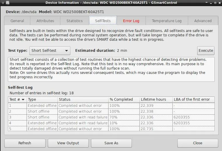The width and height of the screenshot is (222, 151).
Task: Click the device model 'WDC WD2500BEKT-60A25T1' text
Action: (78, 12)
